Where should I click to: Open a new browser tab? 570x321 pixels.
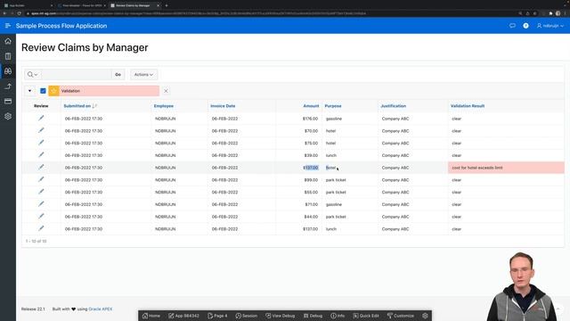(x=167, y=5)
